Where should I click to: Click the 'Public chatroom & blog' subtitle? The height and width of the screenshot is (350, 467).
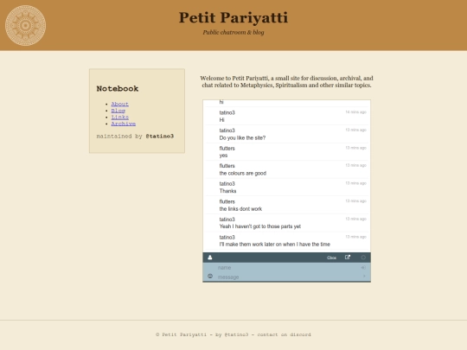tap(233, 32)
